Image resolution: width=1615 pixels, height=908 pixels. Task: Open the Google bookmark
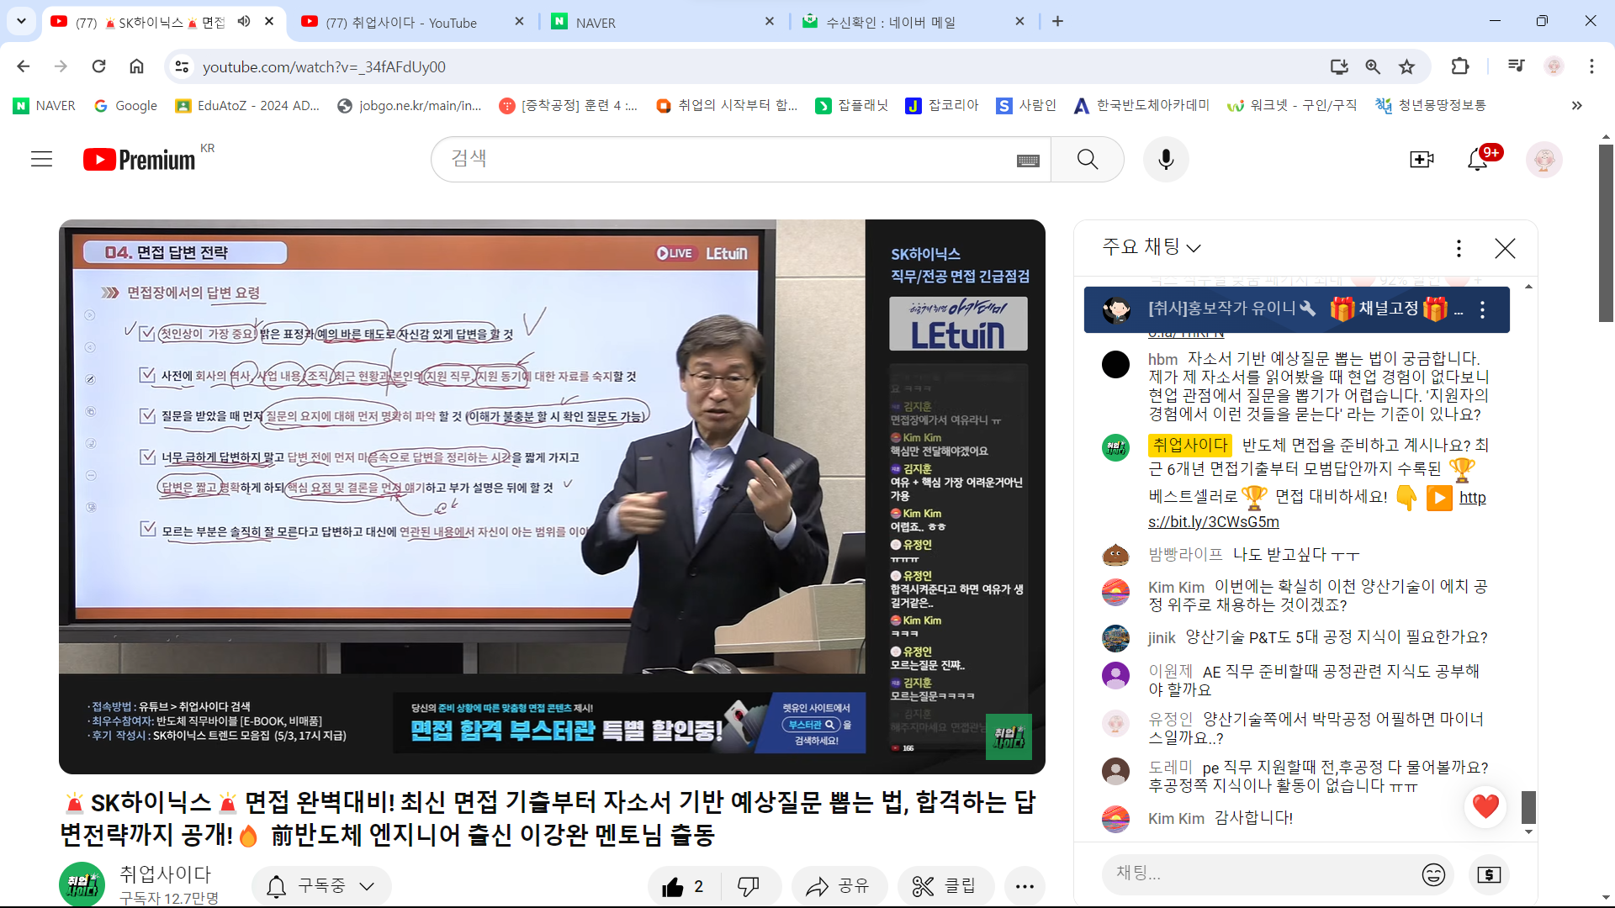[x=125, y=105]
